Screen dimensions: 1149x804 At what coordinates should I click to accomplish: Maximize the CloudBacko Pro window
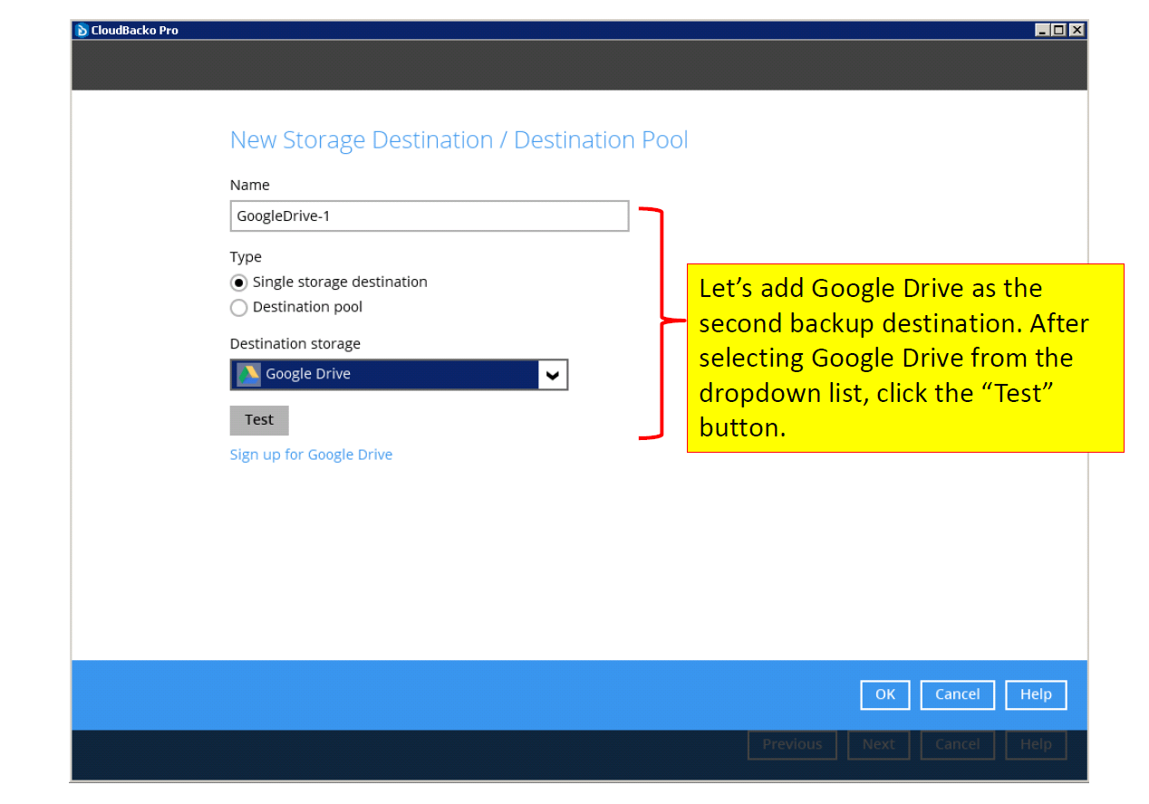coord(1059,30)
